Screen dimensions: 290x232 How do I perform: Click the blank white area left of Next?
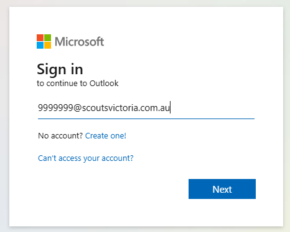pos(112,189)
